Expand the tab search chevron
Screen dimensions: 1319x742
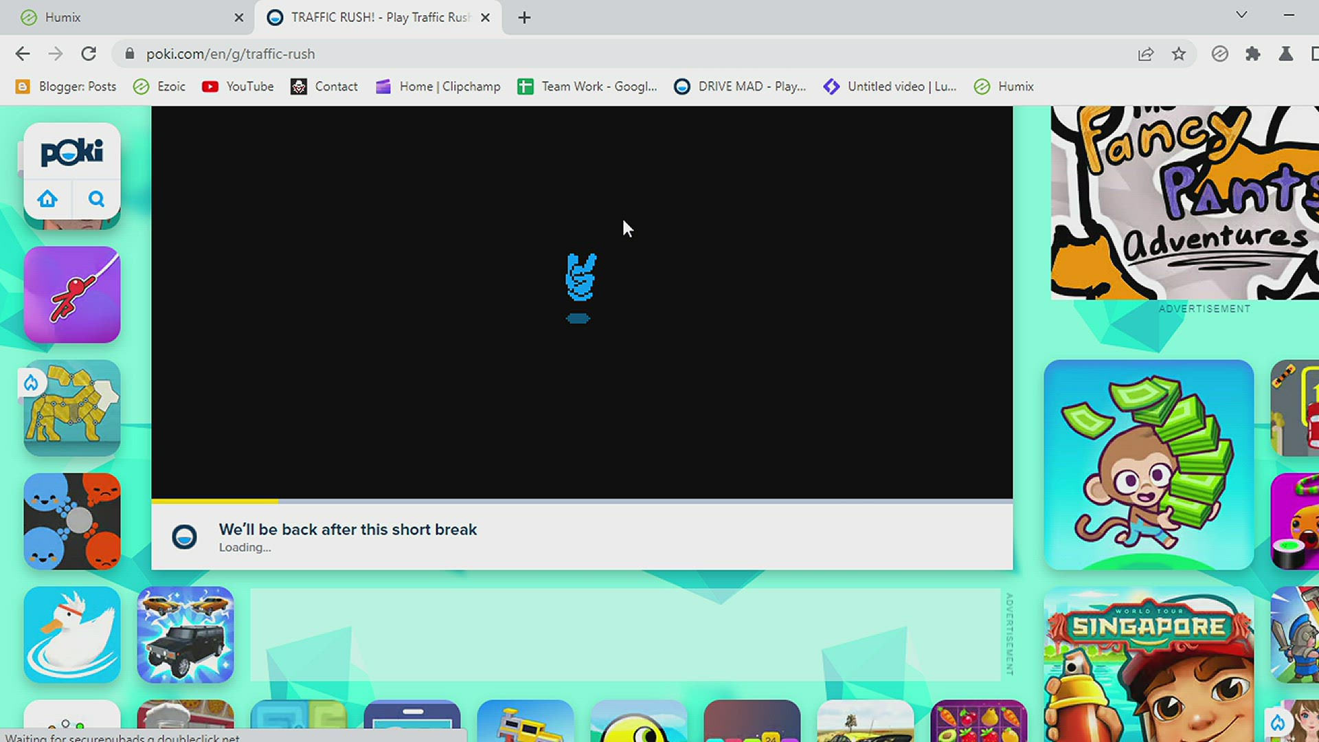1241,15
